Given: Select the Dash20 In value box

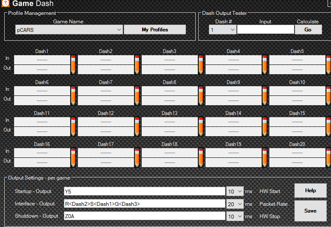Looking at the screenshot, I should (x=297, y=153).
